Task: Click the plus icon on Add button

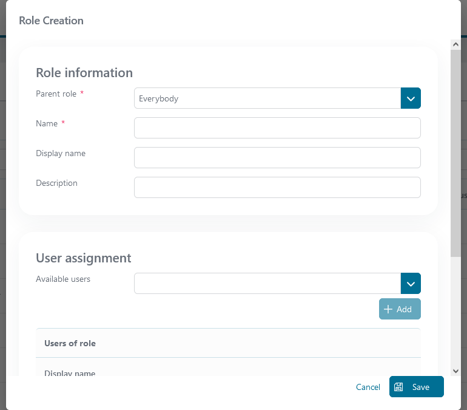Action: coord(388,309)
